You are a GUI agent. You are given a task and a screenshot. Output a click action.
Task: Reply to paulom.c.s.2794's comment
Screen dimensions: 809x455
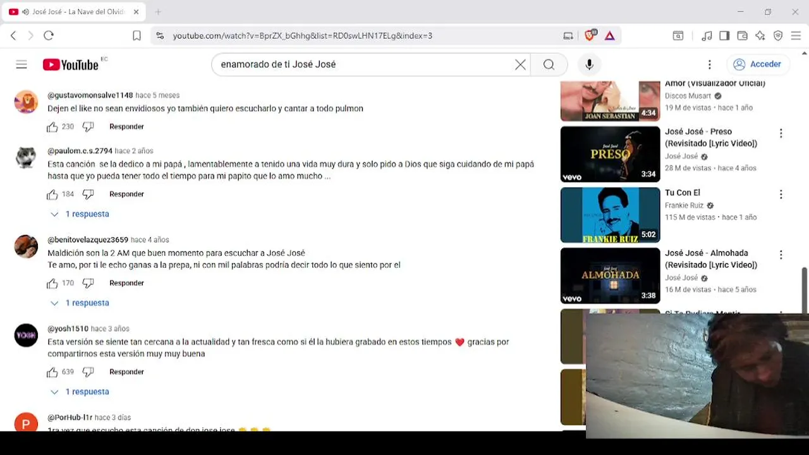point(126,195)
